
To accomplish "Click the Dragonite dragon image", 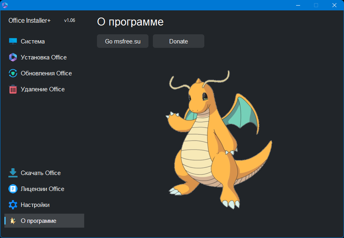I will [x=219, y=140].
